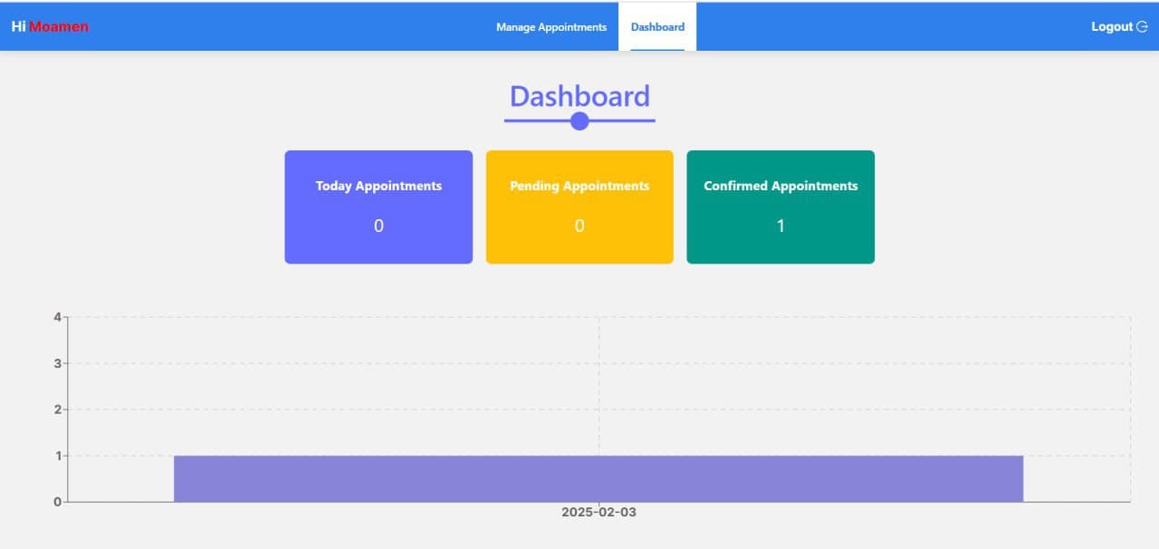1159x549 pixels.
Task: Click the Confirmed Appointments count of 1
Action: click(x=781, y=226)
